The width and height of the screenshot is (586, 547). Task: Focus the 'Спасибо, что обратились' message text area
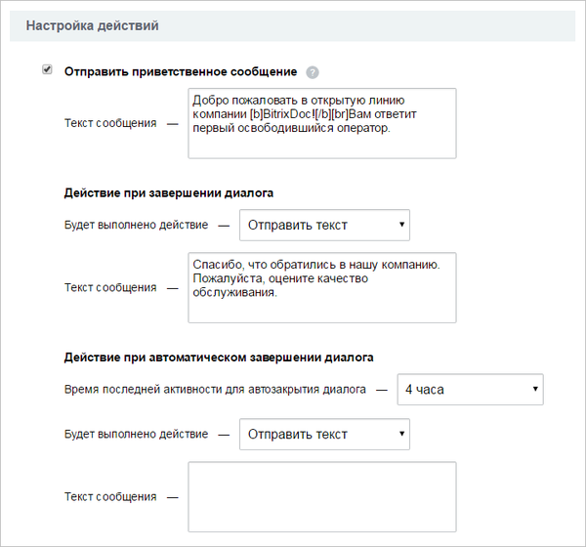[x=322, y=287]
